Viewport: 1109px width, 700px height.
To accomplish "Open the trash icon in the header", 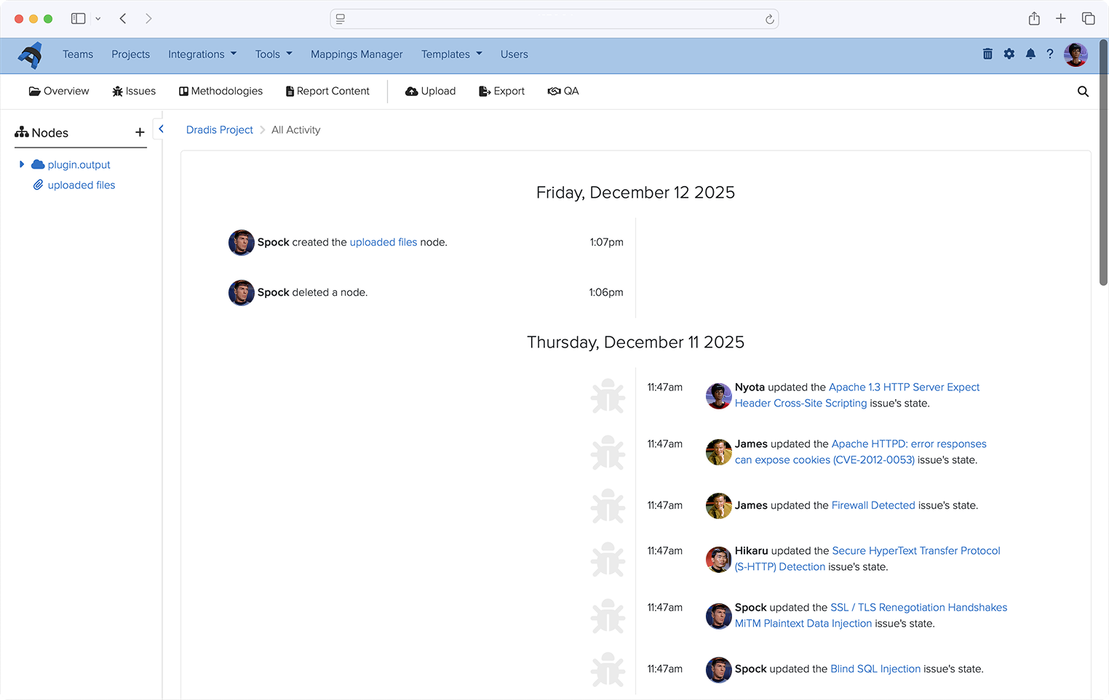I will click(987, 54).
